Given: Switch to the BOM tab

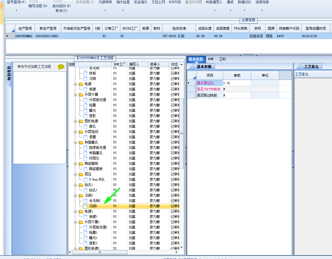Looking at the screenshot, I should coord(211,59).
